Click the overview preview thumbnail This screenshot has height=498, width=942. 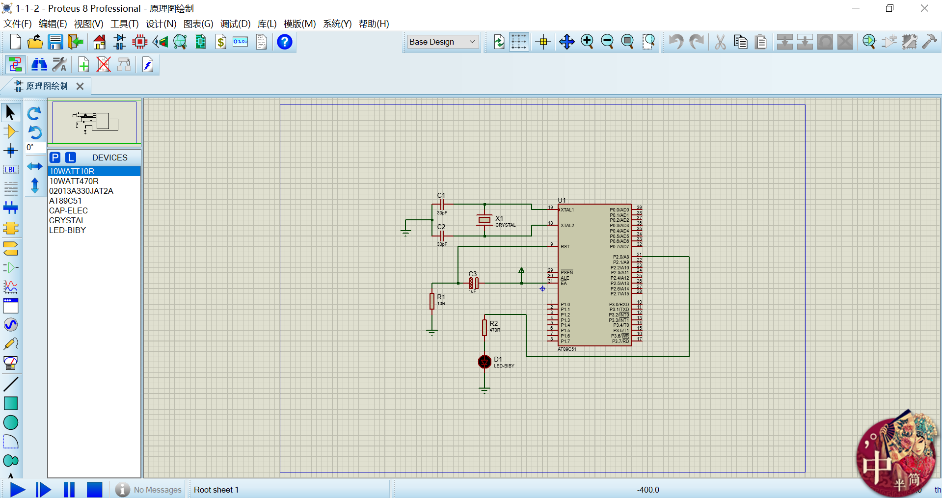coord(94,122)
